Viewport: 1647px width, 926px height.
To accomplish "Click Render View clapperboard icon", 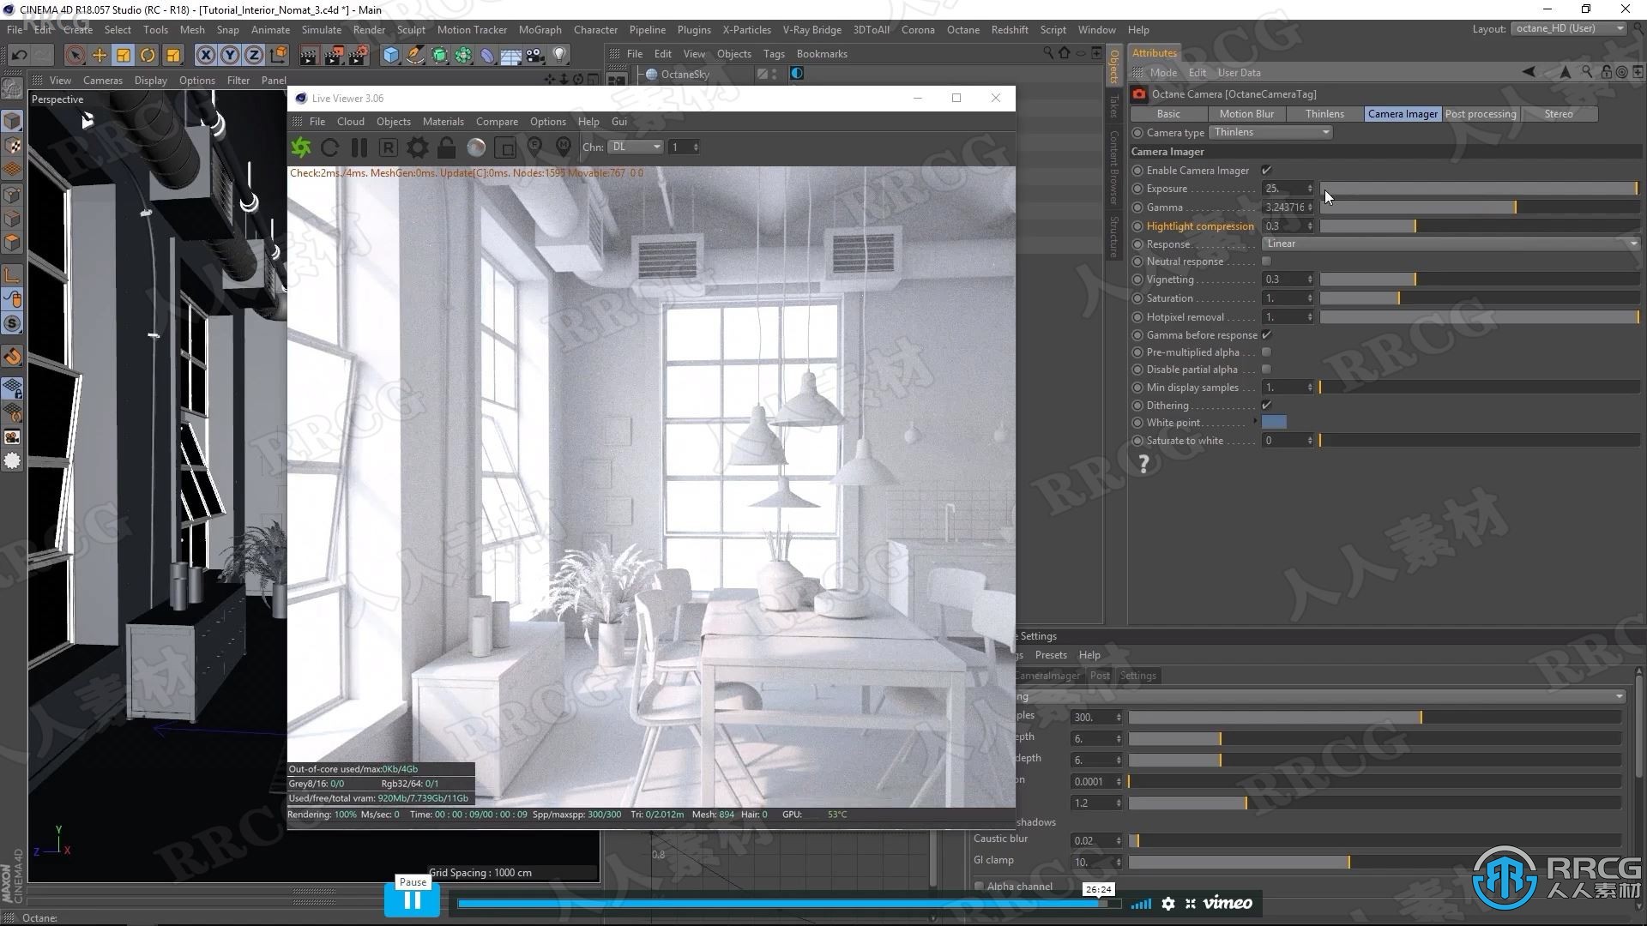I will tap(308, 55).
